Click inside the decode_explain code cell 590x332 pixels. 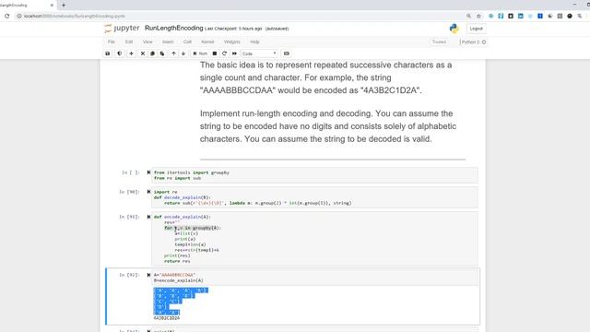[x=314, y=197]
